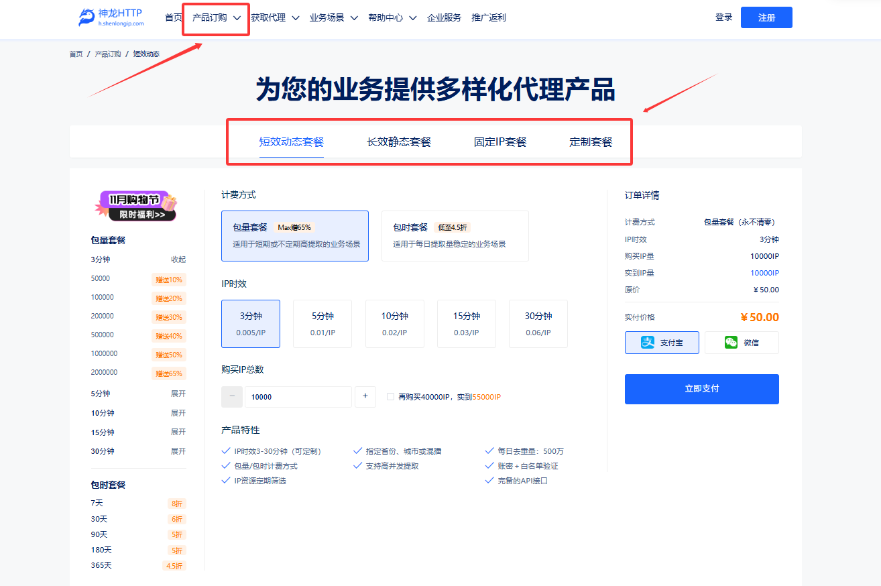Click the 立即支付 button
Viewport: 881px width, 586px height.
[x=701, y=389]
